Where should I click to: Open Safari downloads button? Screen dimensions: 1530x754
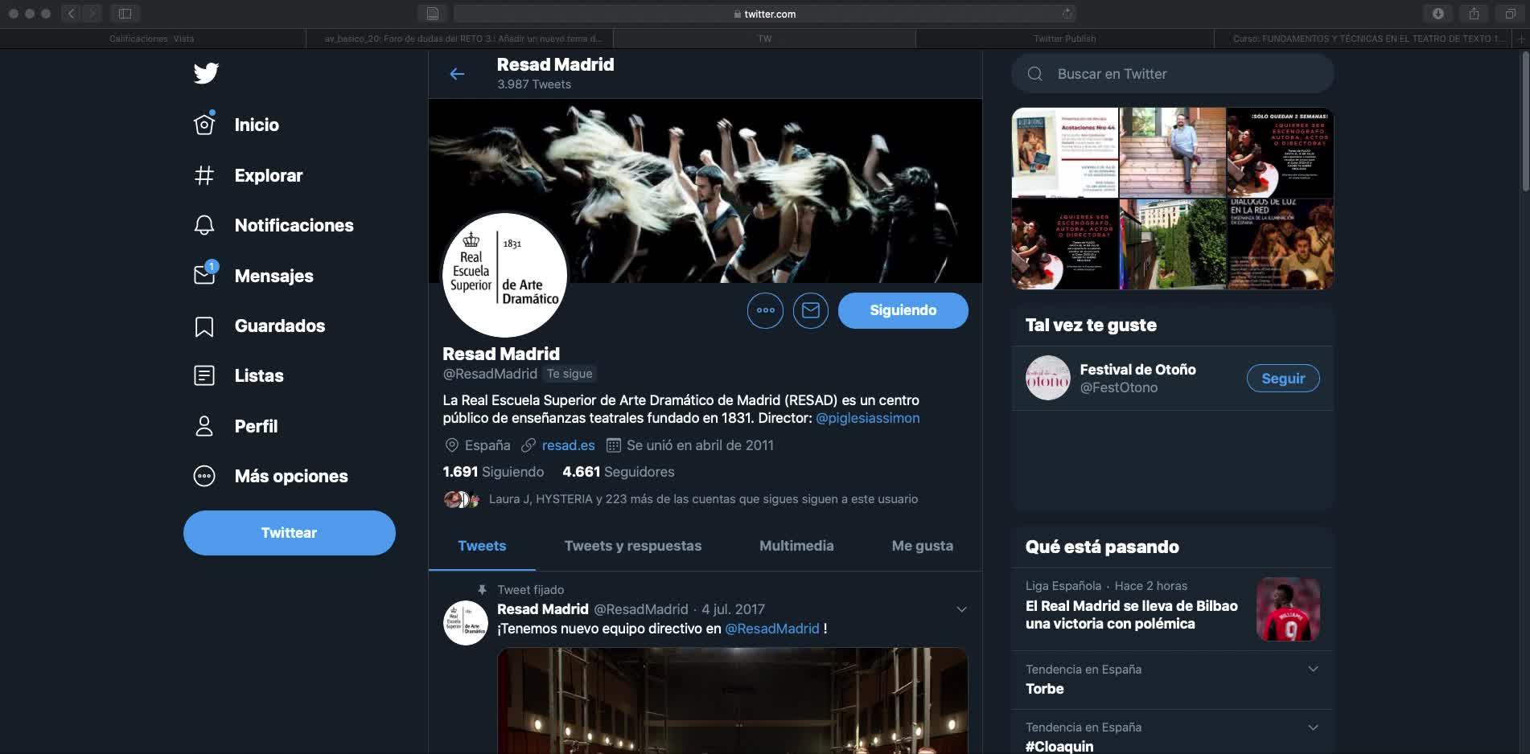click(x=1437, y=13)
